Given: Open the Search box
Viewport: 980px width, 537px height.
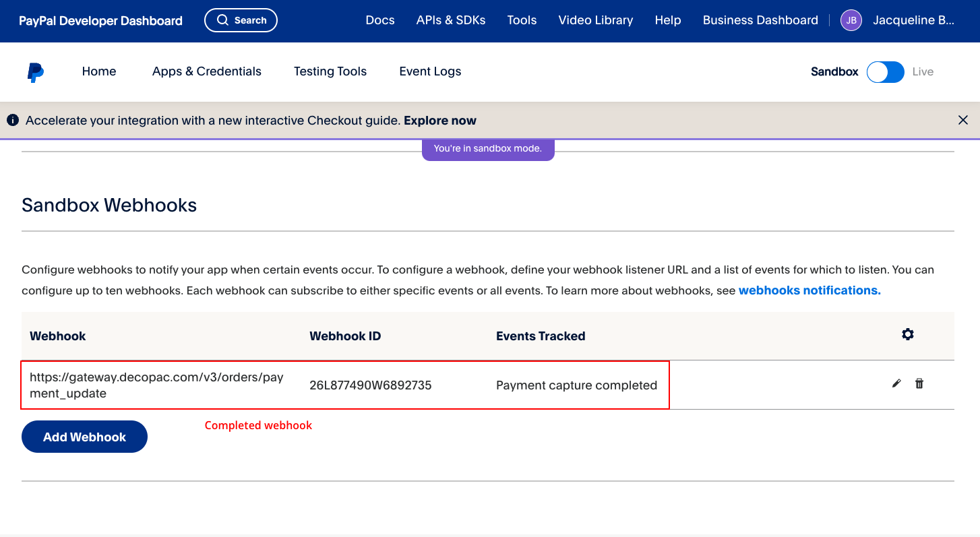Looking at the screenshot, I should pyautogui.click(x=241, y=20).
